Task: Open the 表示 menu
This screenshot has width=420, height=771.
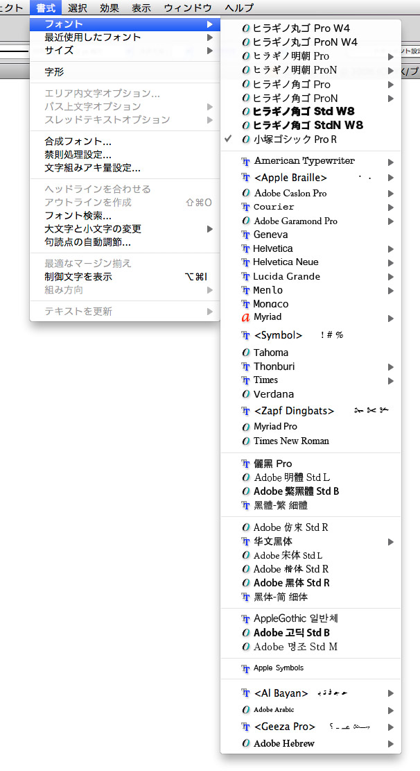Action: [141, 8]
